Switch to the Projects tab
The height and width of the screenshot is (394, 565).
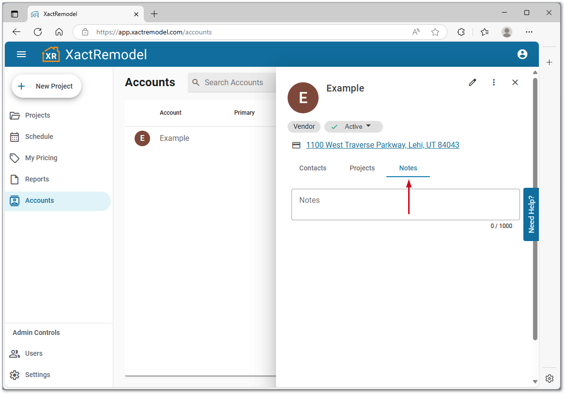pyautogui.click(x=362, y=168)
